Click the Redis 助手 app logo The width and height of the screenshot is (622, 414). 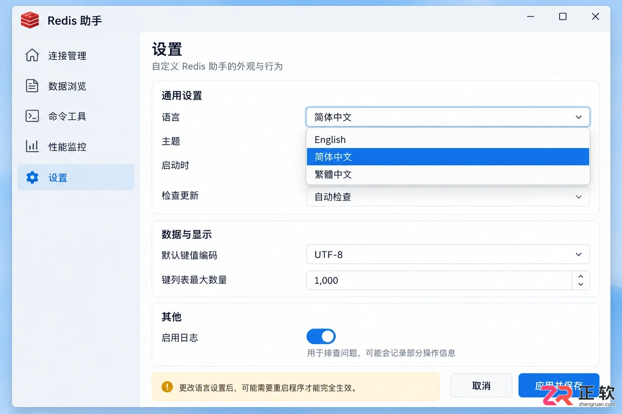click(x=30, y=20)
